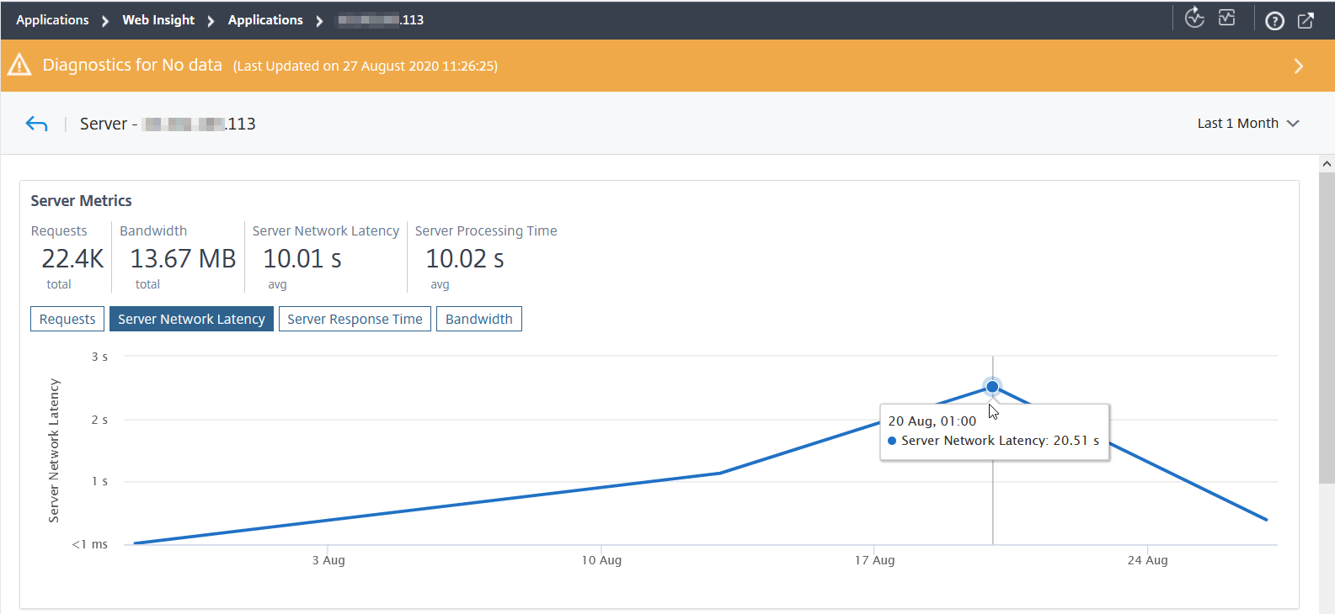This screenshot has width=1335, height=614.
Task: Navigate to Web Insight breadcrumb
Action: (158, 20)
